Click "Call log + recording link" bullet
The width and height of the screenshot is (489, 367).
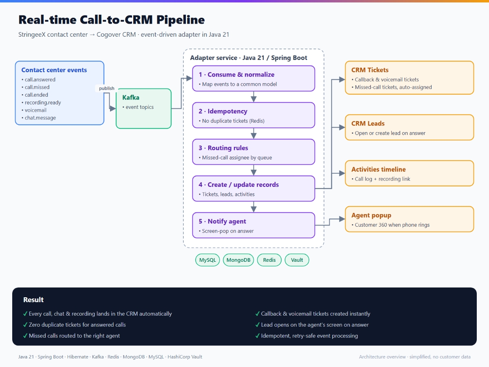click(x=381, y=179)
